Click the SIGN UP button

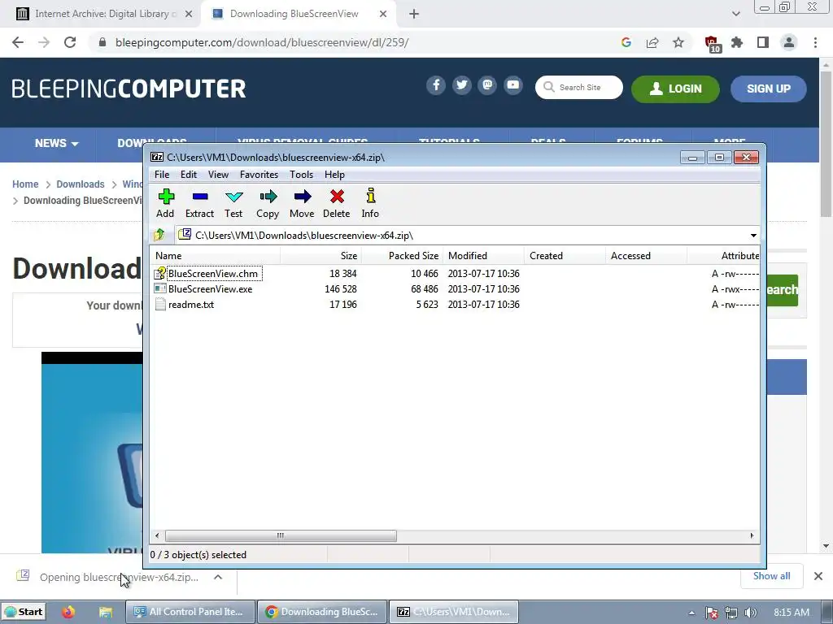768,89
